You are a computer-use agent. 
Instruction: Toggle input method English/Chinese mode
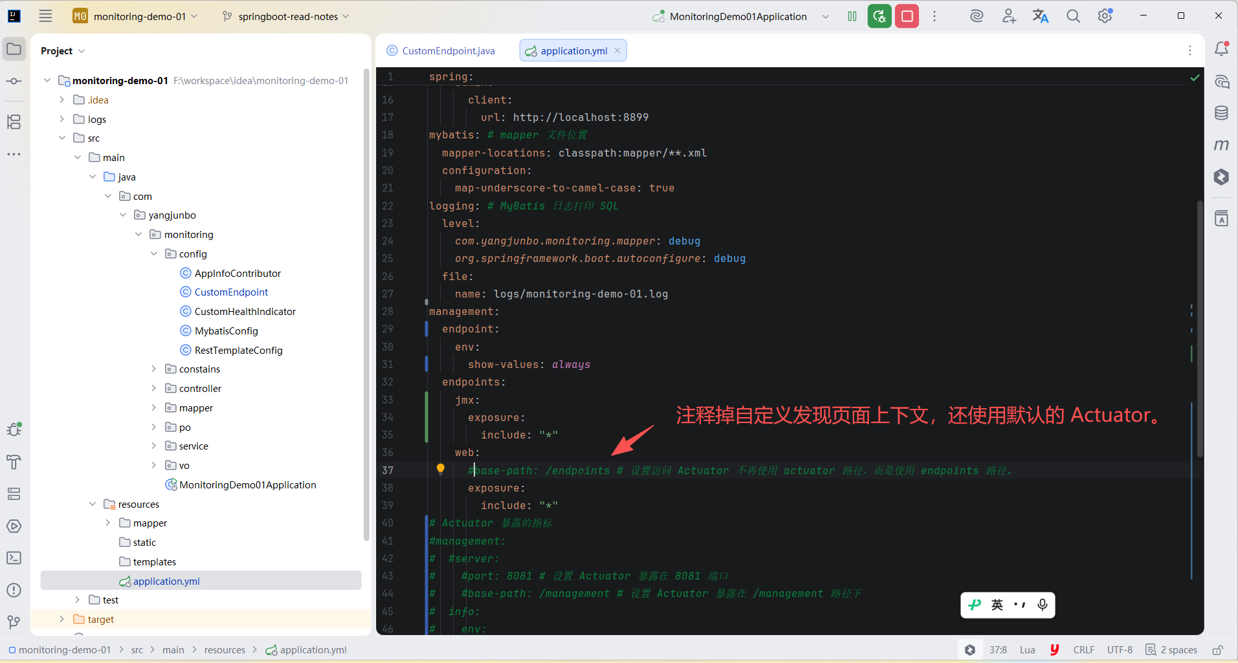pos(997,605)
